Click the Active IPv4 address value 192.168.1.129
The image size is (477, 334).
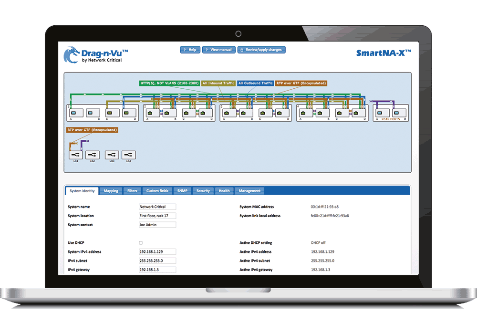[x=322, y=252]
